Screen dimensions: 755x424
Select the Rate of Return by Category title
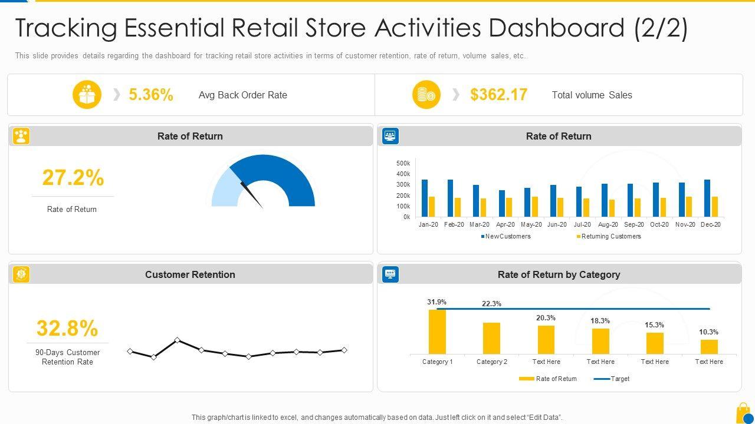click(559, 274)
